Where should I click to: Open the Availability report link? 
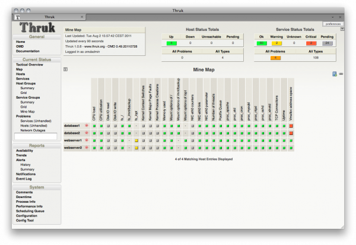click(24, 151)
